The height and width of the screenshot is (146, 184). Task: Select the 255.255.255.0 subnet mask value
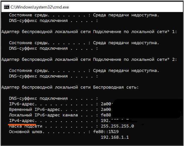[x=117, y=126]
